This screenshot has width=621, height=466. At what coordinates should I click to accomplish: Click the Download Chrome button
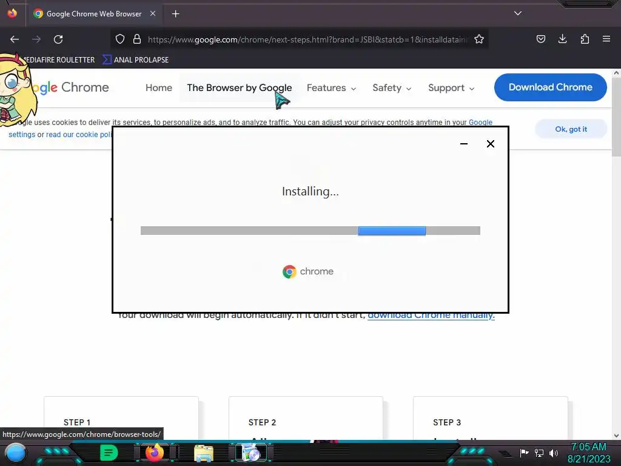(x=550, y=87)
